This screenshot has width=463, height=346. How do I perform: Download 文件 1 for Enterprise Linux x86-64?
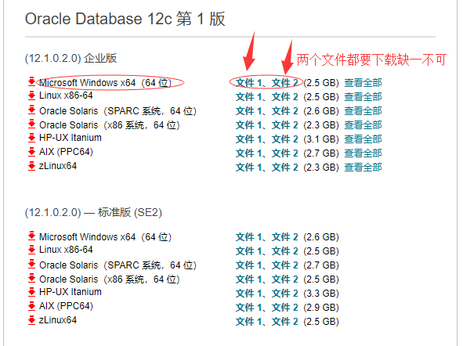coord(248,97)
